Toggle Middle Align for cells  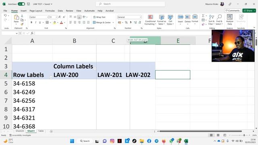[75, 17]
